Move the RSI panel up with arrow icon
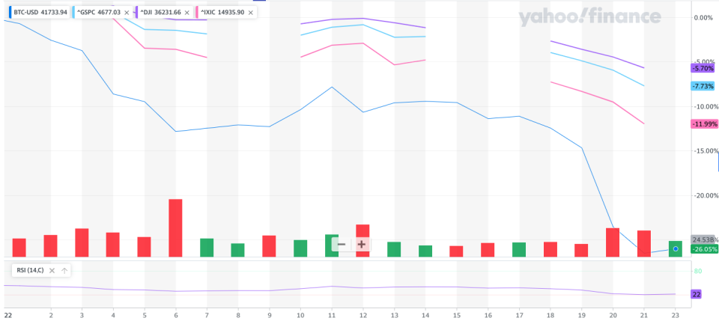The height and width of the screenshot is (324, 719). pos(64,271)
